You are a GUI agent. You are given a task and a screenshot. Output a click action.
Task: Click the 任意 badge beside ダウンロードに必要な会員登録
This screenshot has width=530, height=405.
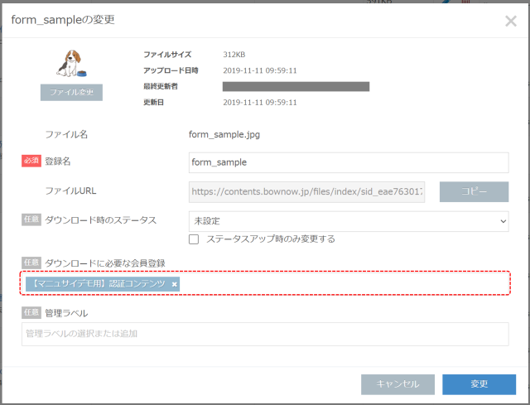31,263
